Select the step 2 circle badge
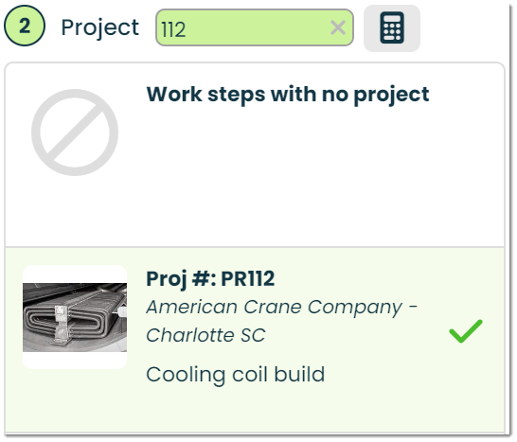This screenshot has width=517, height=442. click(25, 26)
